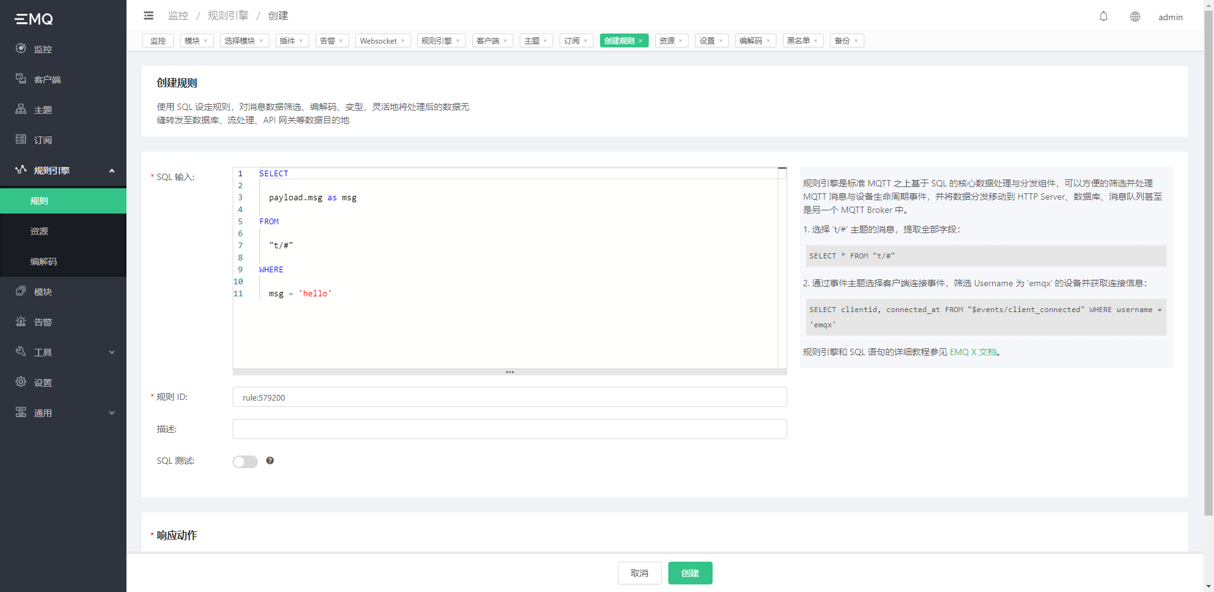Viewport: 1214px width, 592px height.
Task: Click the SELECT * FROM "t/#" example
Action: tap(986, 256)
